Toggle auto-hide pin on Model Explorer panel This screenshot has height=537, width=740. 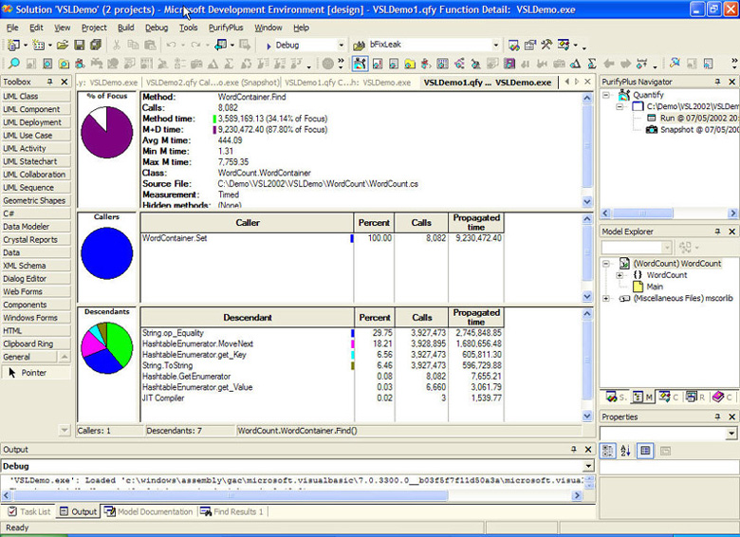717,231
